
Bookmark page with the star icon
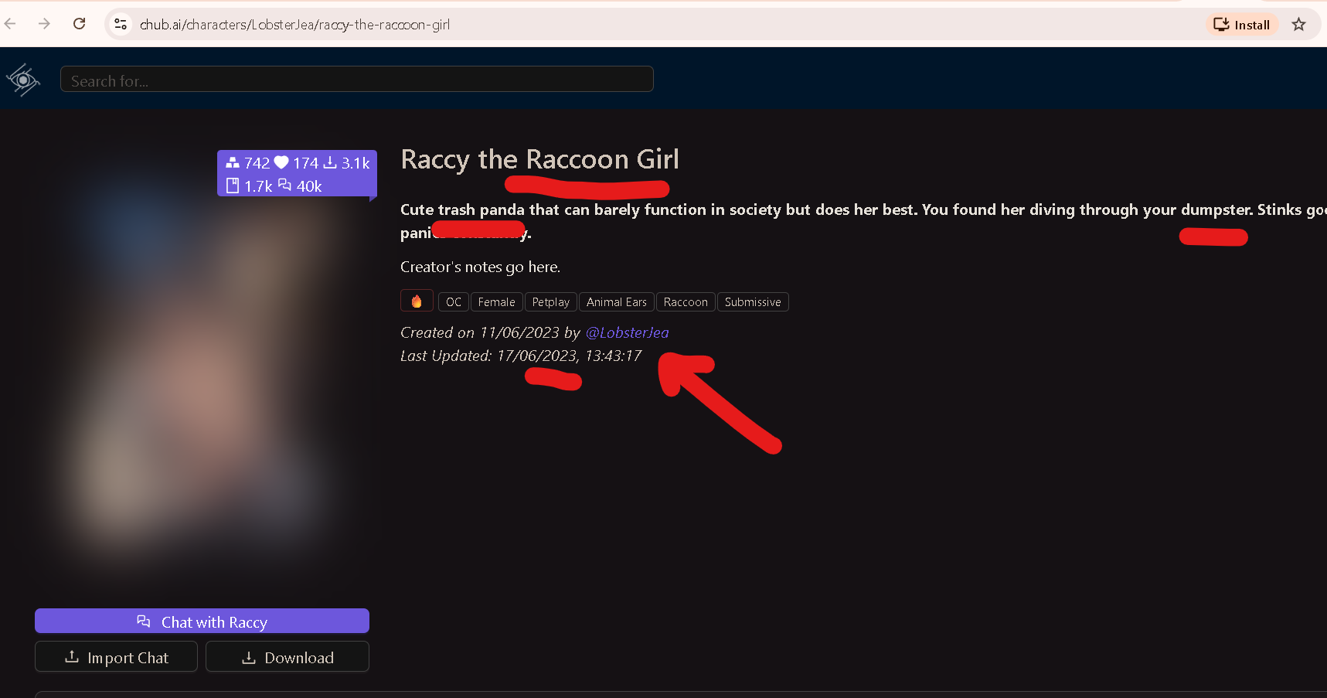[x=1298, y=25]
